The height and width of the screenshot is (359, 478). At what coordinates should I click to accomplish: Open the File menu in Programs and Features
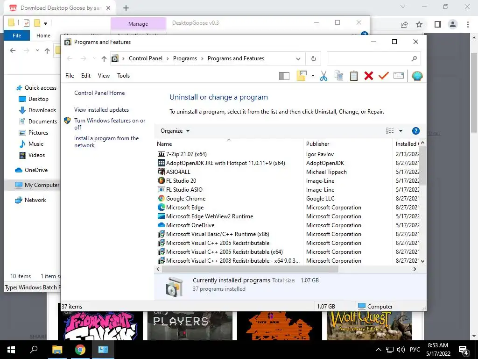point(70,76)
